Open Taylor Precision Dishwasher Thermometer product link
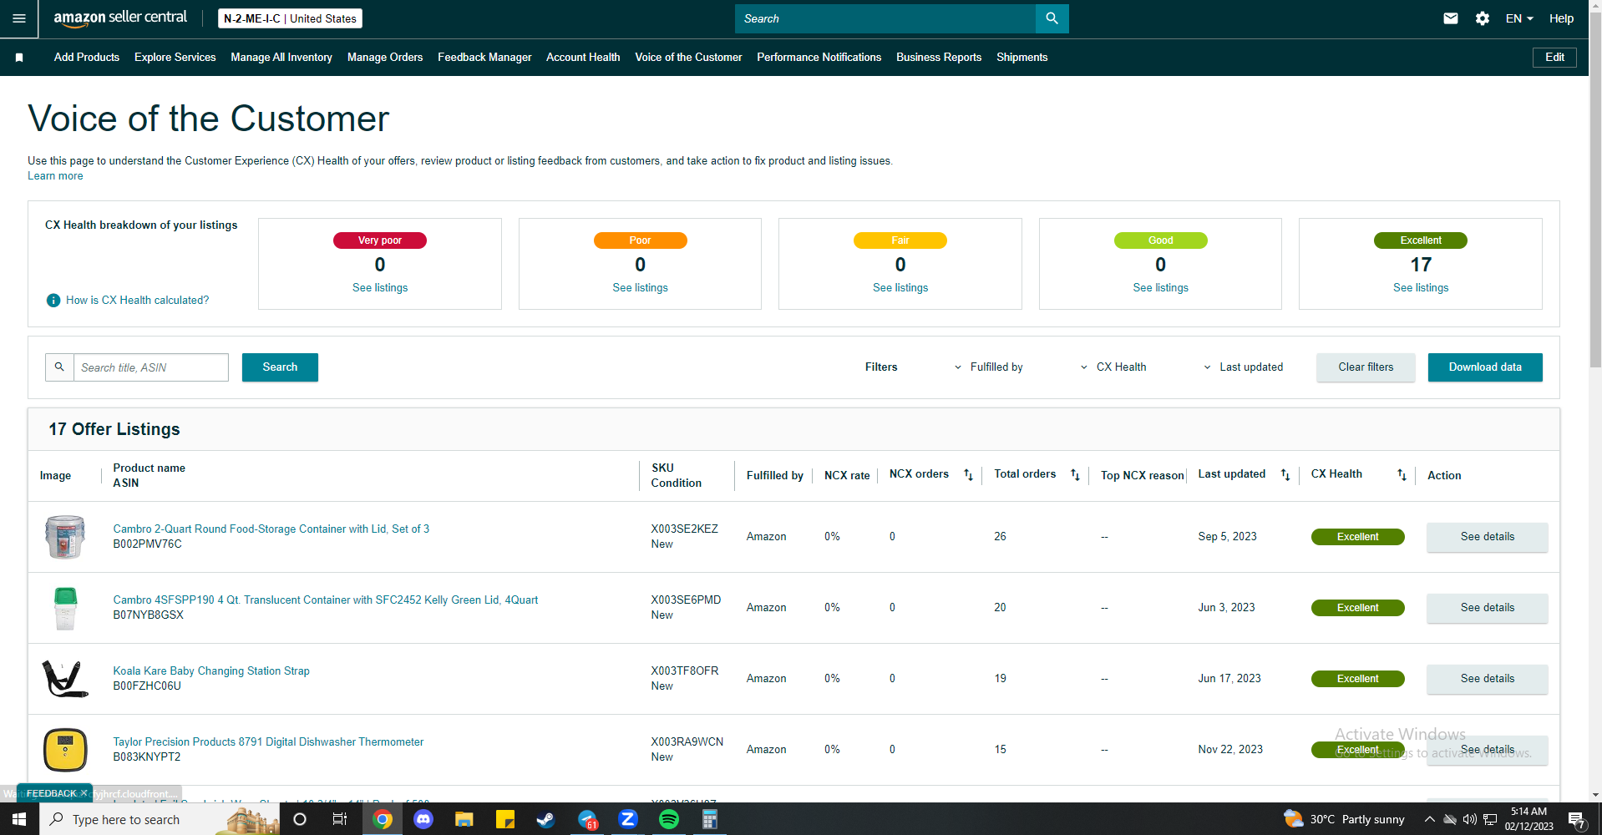The image size is (1602, 835). click(x=268, y=742)
